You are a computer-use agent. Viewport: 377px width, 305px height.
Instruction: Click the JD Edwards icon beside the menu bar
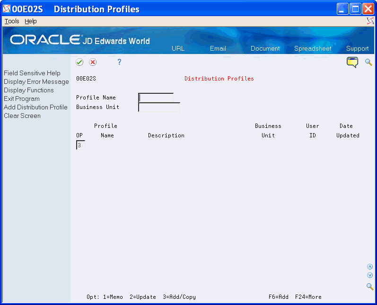point(370,21)
